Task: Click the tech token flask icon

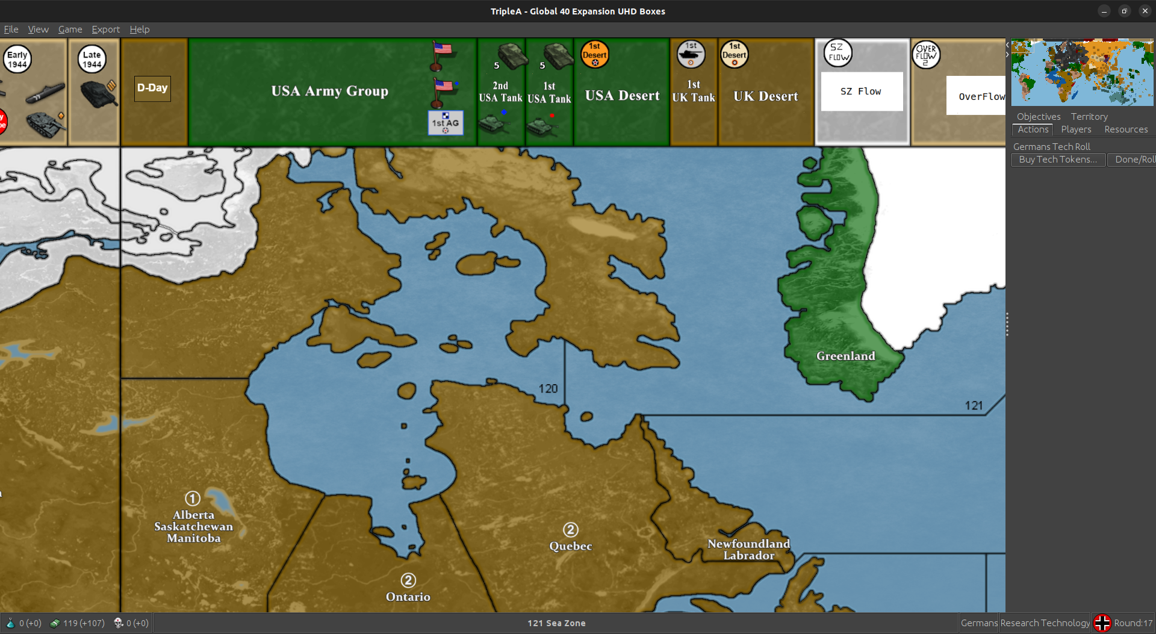Action: click(x=10, y=623)
